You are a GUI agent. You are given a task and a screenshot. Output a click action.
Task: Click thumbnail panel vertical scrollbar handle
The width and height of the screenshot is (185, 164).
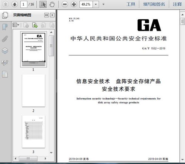52,46
